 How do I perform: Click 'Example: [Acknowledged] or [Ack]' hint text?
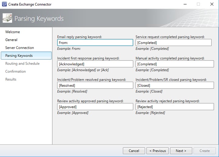tap(83, 70)
